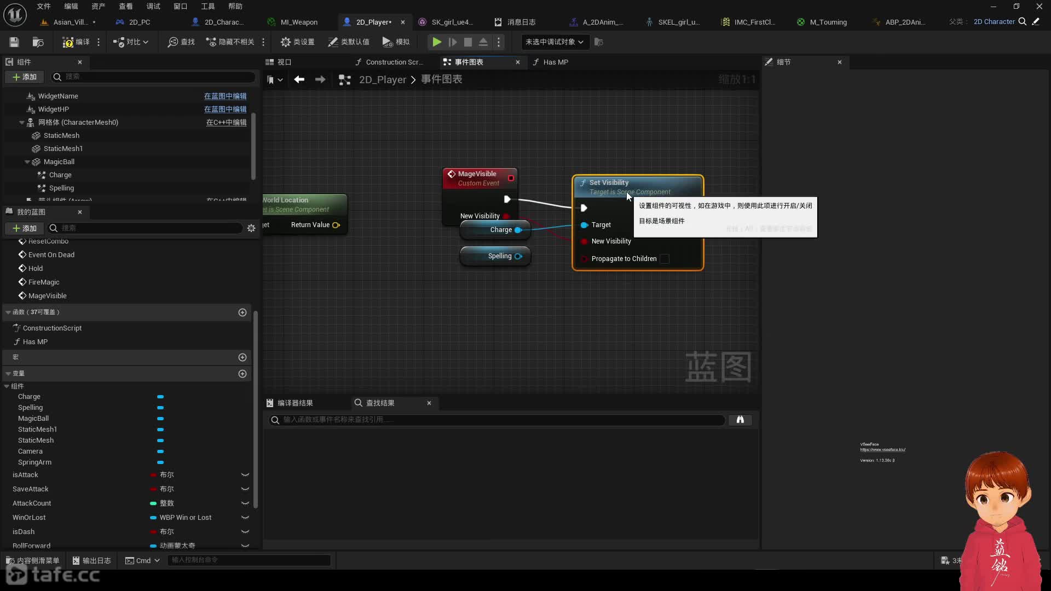
Task: Click the Components search field
Action: (x=153, y=77)
